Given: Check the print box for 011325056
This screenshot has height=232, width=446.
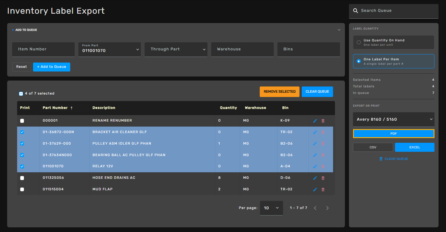Looking at the screenshot, I should [22, 178].
